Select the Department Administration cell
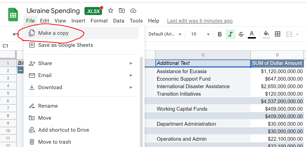The width and height of the screenshot is (306, 147). [203, 124]
